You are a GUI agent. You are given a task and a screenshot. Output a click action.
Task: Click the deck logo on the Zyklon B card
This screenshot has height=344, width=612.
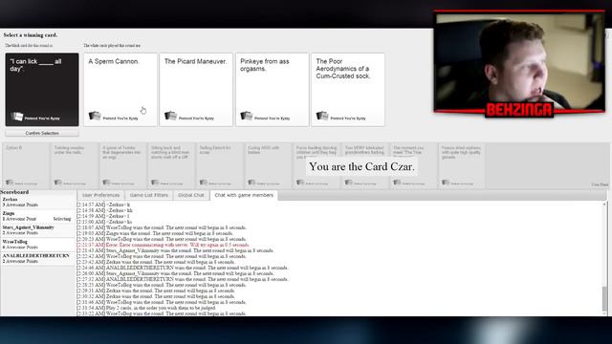(10, 183)
